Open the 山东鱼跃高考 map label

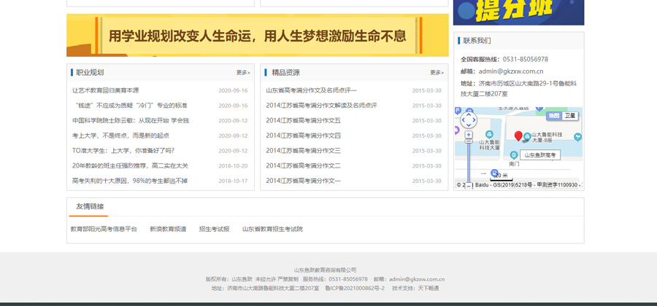(x=540, y=154)
